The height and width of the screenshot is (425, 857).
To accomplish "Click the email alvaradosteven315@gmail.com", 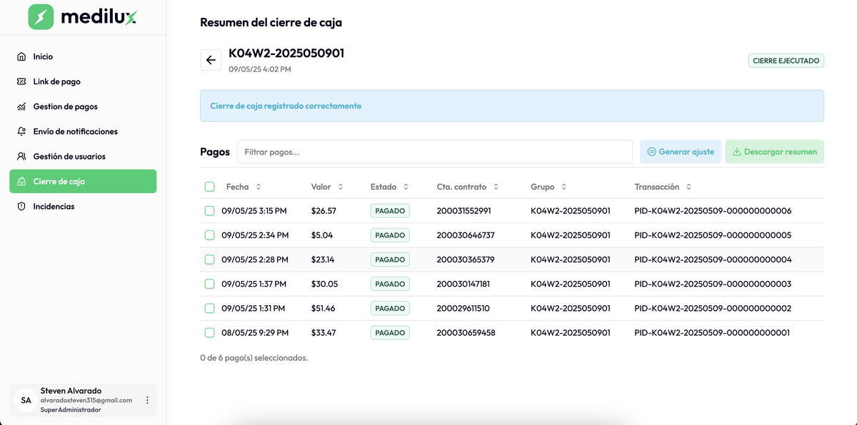I will (86, 400).
